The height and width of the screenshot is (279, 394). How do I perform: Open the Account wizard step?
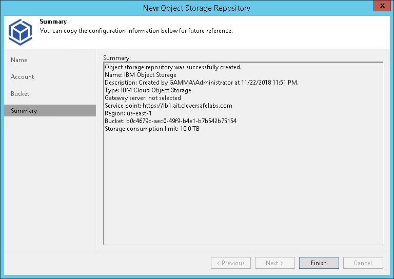(23, 77)
